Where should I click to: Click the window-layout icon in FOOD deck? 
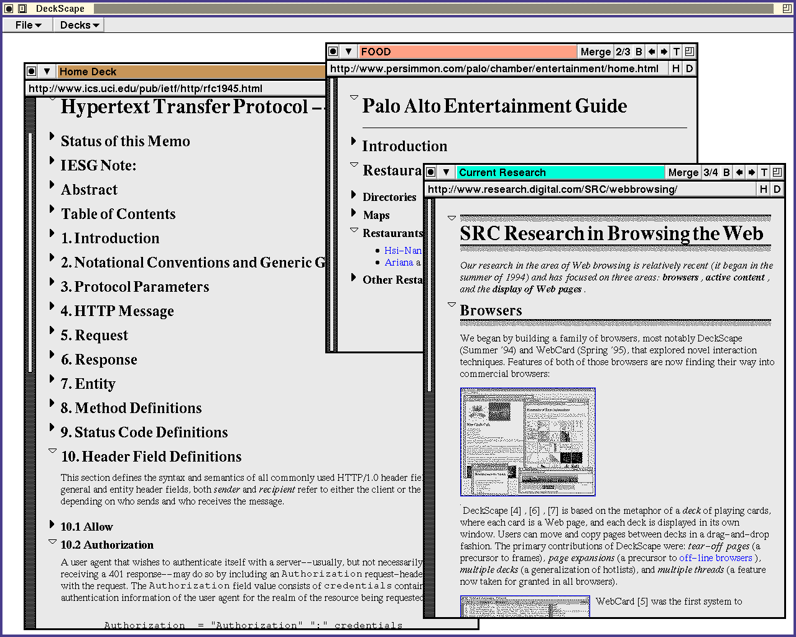[x=689, y=52]
